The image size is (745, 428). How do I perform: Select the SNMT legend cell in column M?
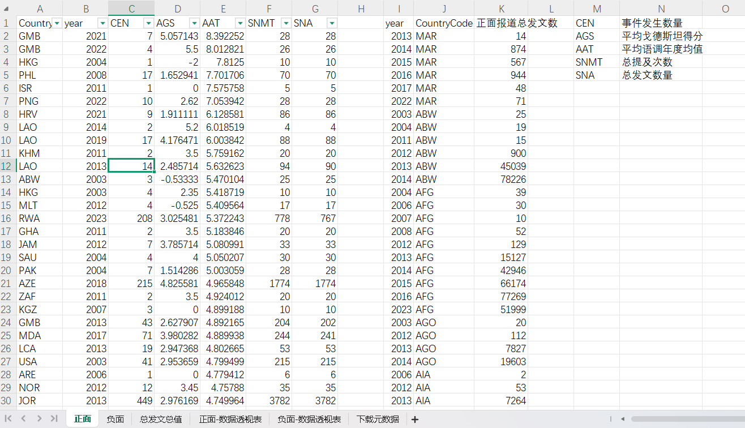pos(597,62)
